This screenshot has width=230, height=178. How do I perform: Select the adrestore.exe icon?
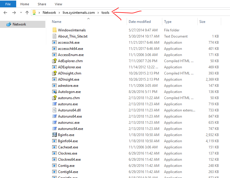(54, 85)
